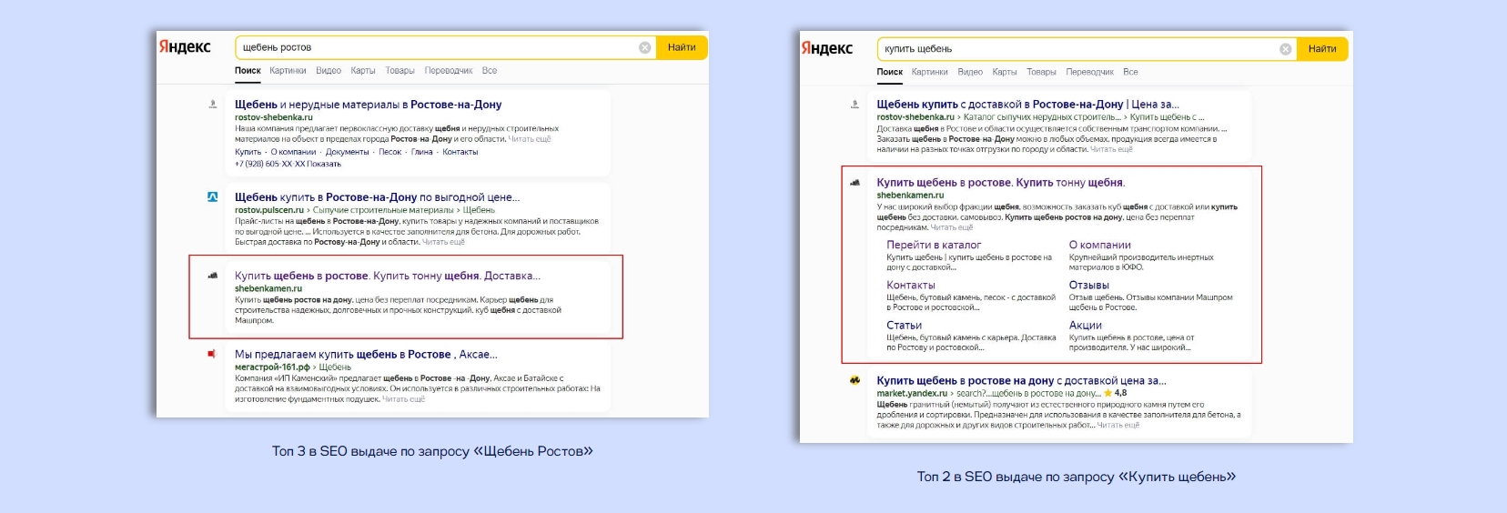The image size is (1507, 513).
Task: Click the 'Каталог сыпучих нерудных строитель…' breadcrumb
Action: tap(1043, 117)
